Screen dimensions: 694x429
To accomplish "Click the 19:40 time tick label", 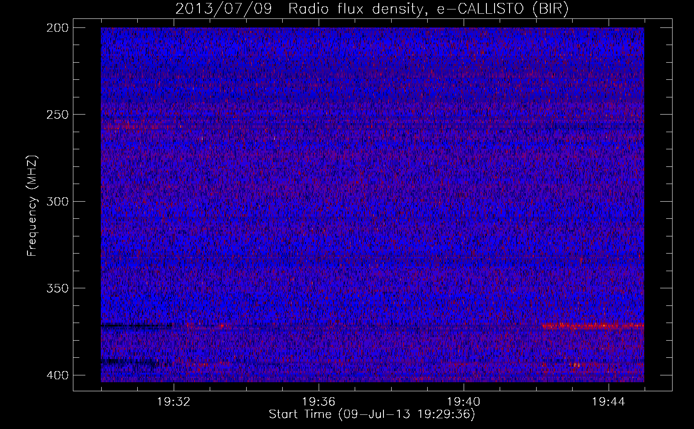I will tap(464, 402).
